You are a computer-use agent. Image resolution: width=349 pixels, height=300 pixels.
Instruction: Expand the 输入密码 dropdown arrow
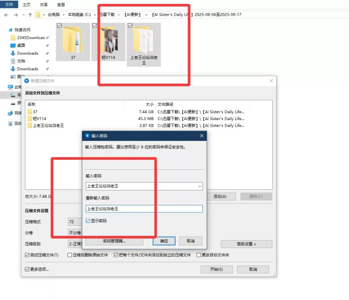coord(200,186)
